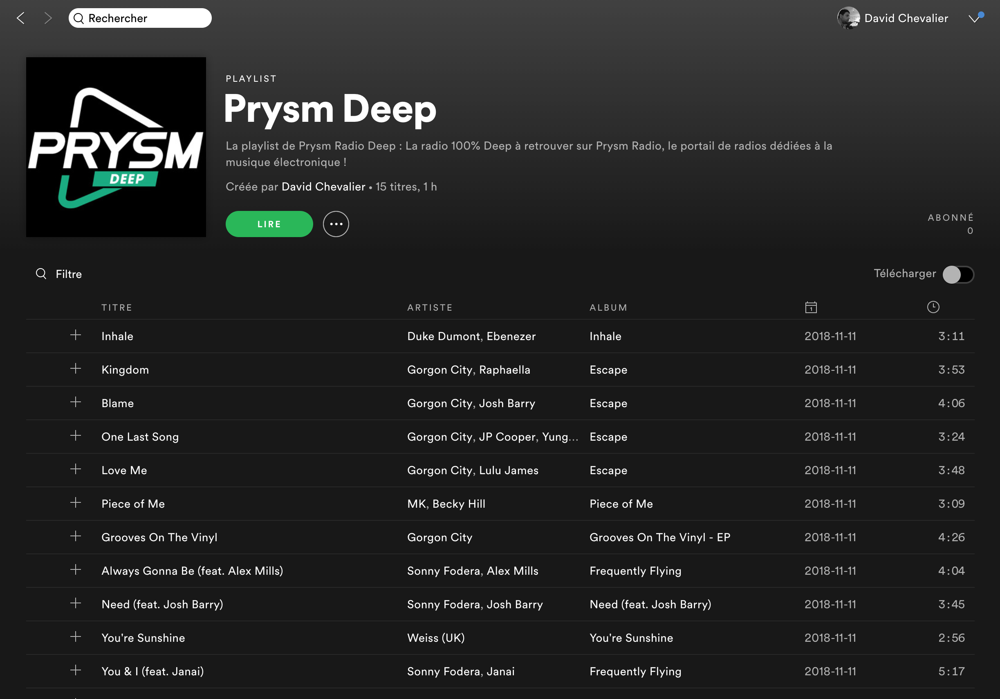Click the Filtre input field
The image size is (1000, 699).
click(68, 274)
